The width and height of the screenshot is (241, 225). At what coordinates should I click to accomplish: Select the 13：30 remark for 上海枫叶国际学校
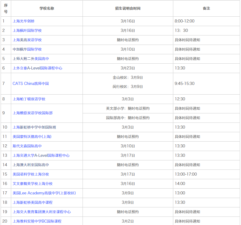(181, 31)
